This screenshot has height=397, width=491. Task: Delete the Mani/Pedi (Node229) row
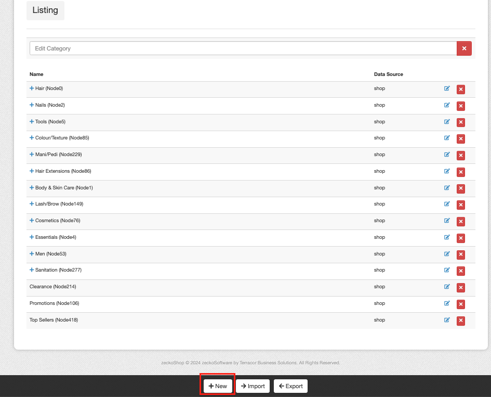click(x=461, y=156)
